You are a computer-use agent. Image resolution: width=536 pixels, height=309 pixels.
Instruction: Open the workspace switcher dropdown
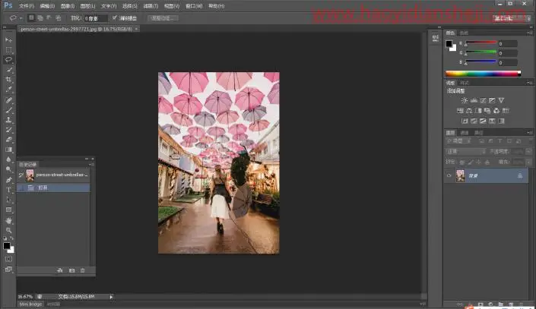tap(512, 18)
